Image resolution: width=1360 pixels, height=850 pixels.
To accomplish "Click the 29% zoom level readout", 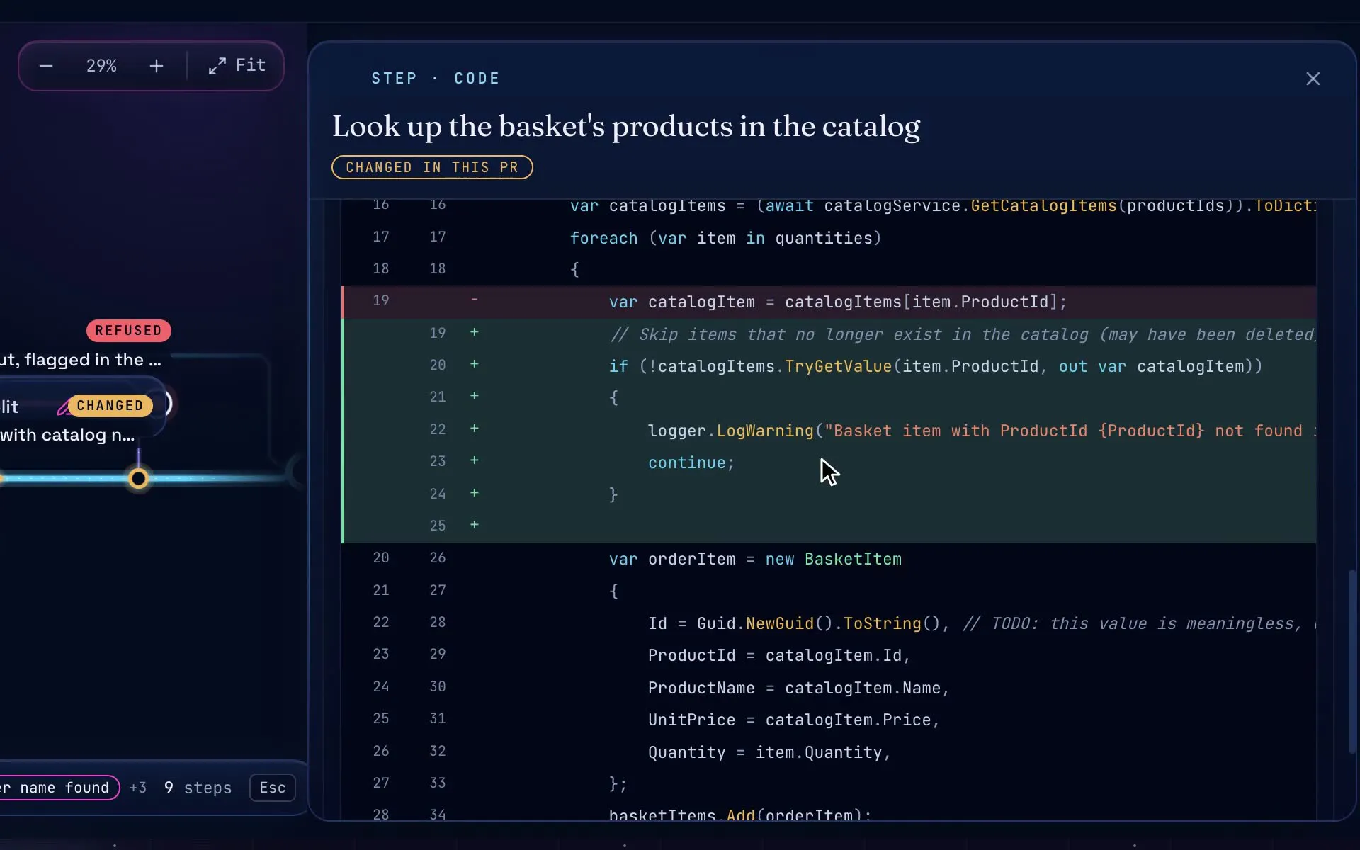I will point(101,66).
